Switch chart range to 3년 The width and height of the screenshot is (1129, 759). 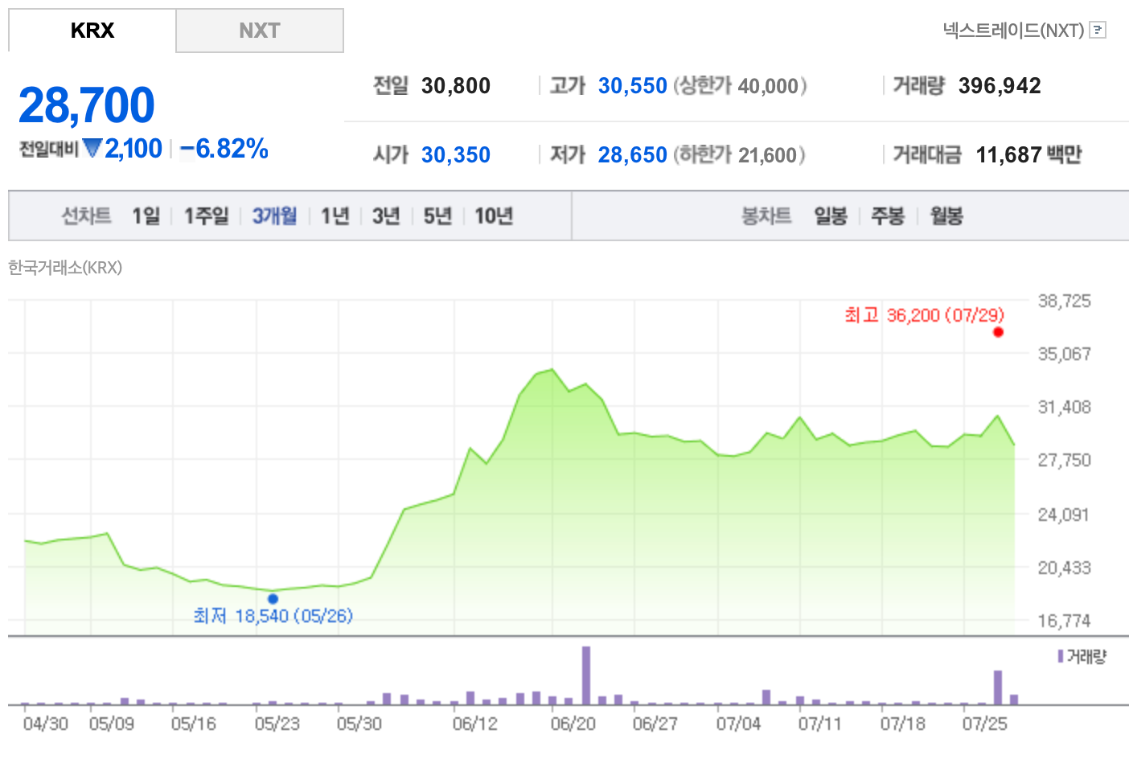(386, 216)
